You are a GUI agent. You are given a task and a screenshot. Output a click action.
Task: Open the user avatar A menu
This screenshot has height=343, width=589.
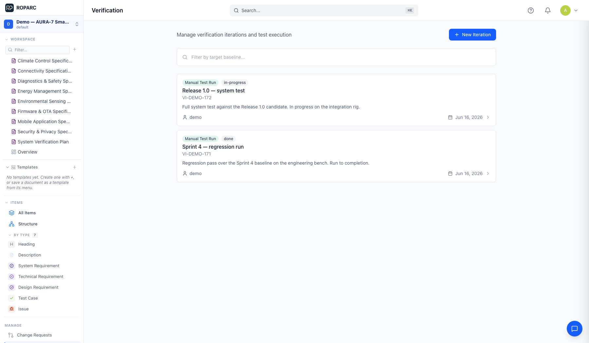[565, 10]
